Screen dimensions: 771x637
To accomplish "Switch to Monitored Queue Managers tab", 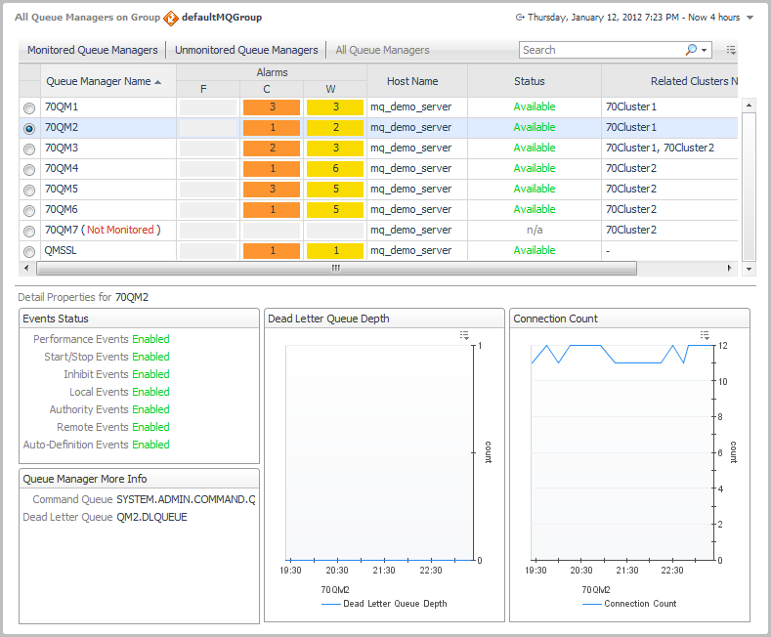I will click(x=92, y=50).
